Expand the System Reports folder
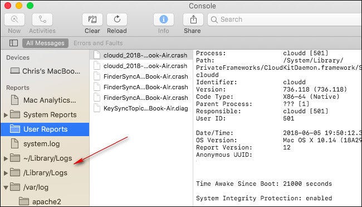Viewport: 362px width, 207px height. tap(6, 115)
